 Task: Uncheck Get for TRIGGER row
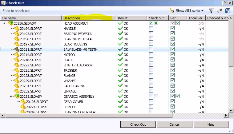(x=172, y=70)
